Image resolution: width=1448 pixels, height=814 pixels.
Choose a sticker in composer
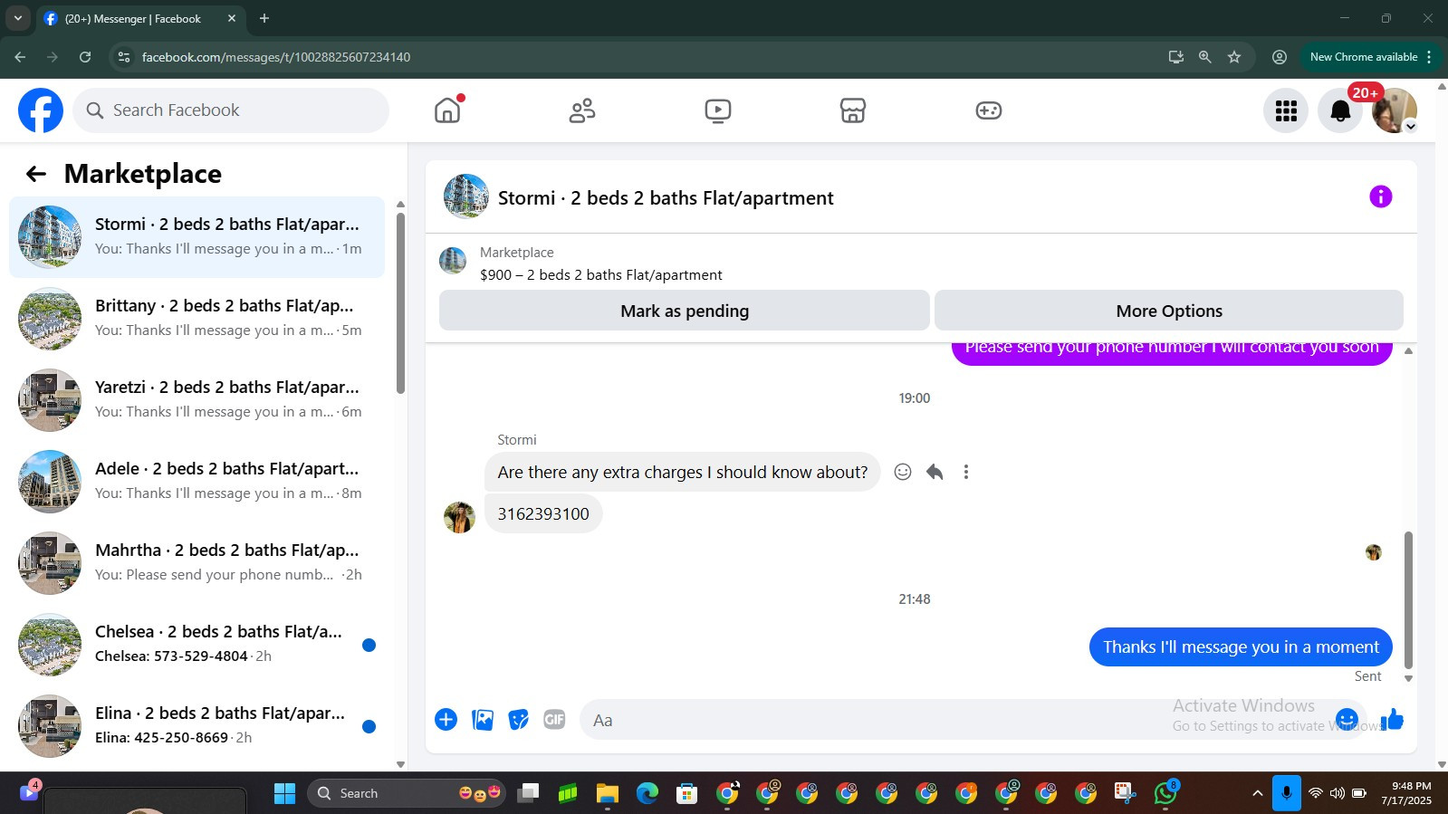tap(518, 720)
